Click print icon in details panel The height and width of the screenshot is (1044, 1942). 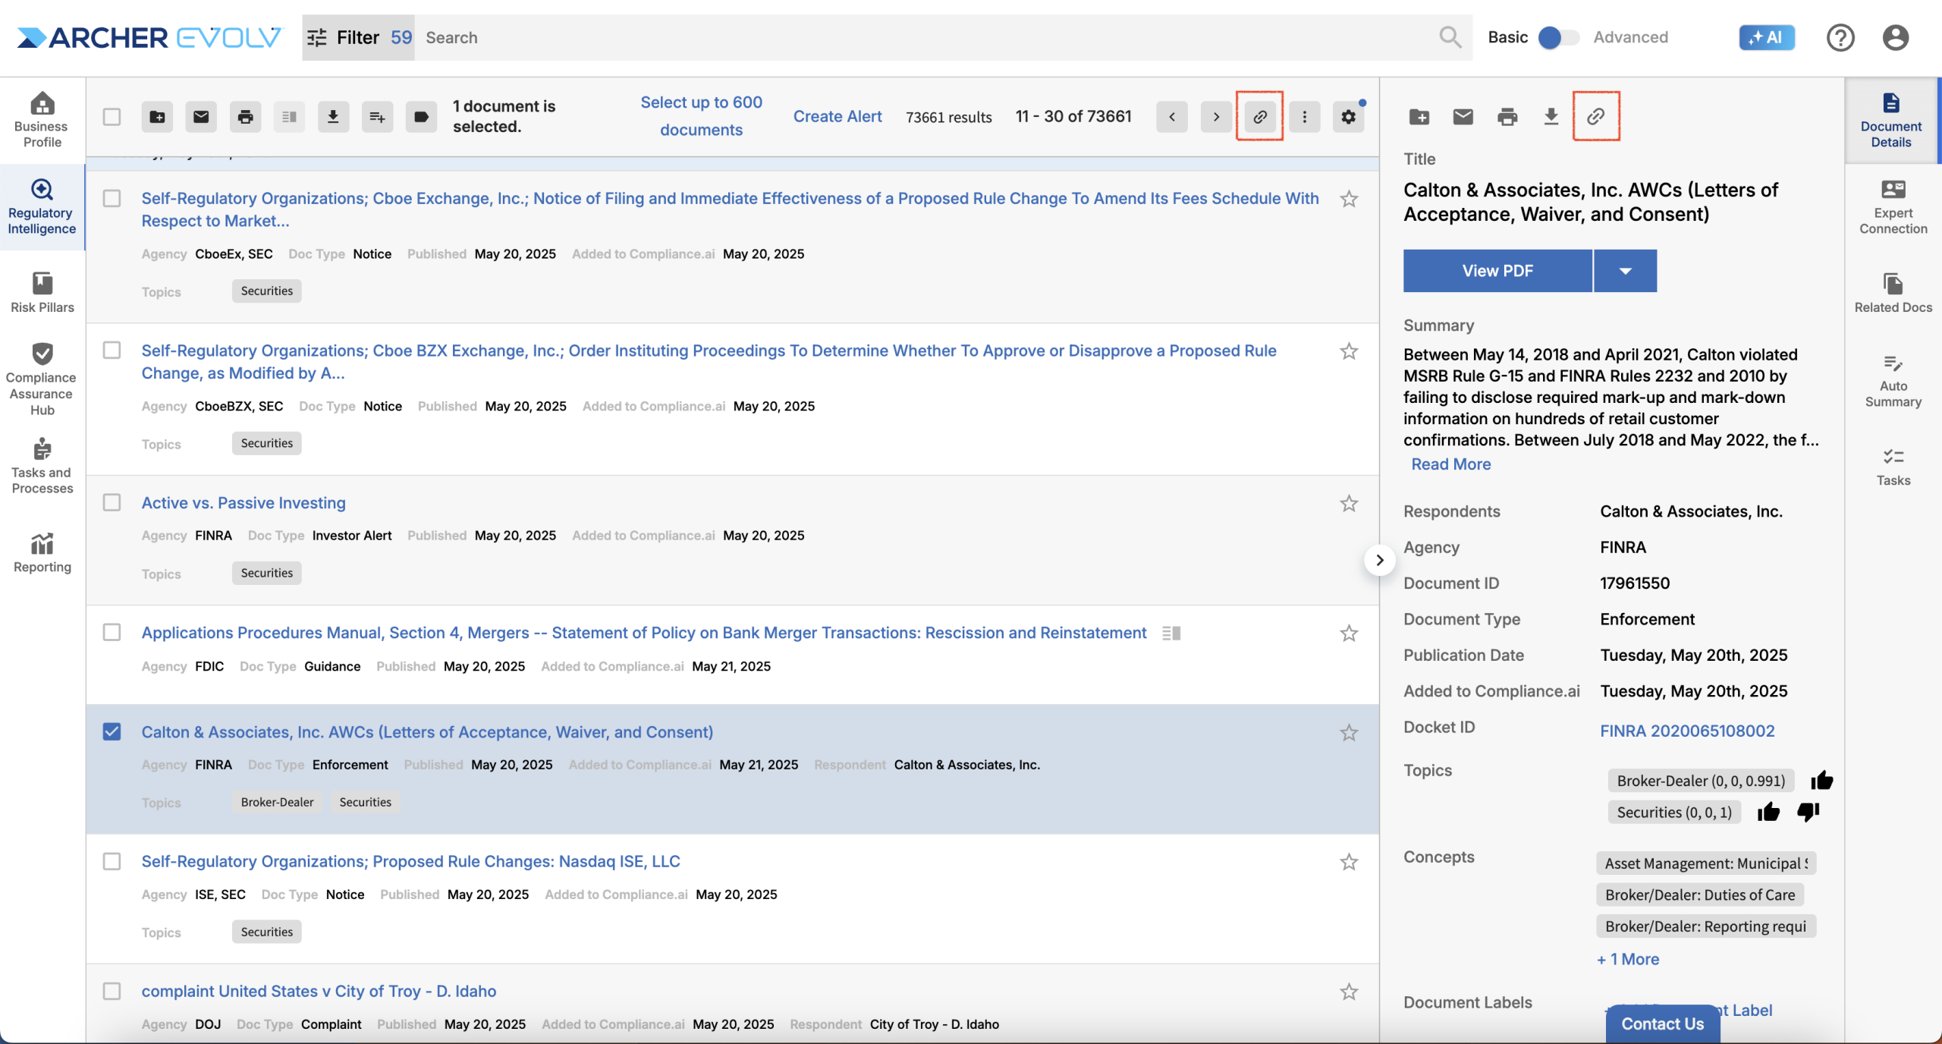click(x=1507, y=117)
